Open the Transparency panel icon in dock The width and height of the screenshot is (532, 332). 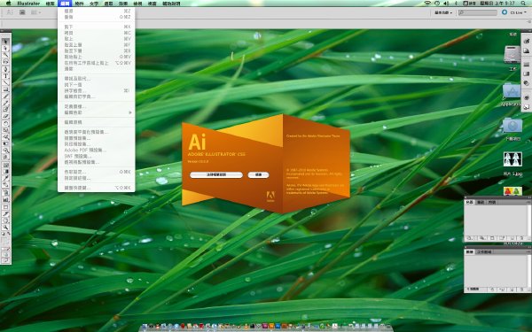click(x=526, y=83)
